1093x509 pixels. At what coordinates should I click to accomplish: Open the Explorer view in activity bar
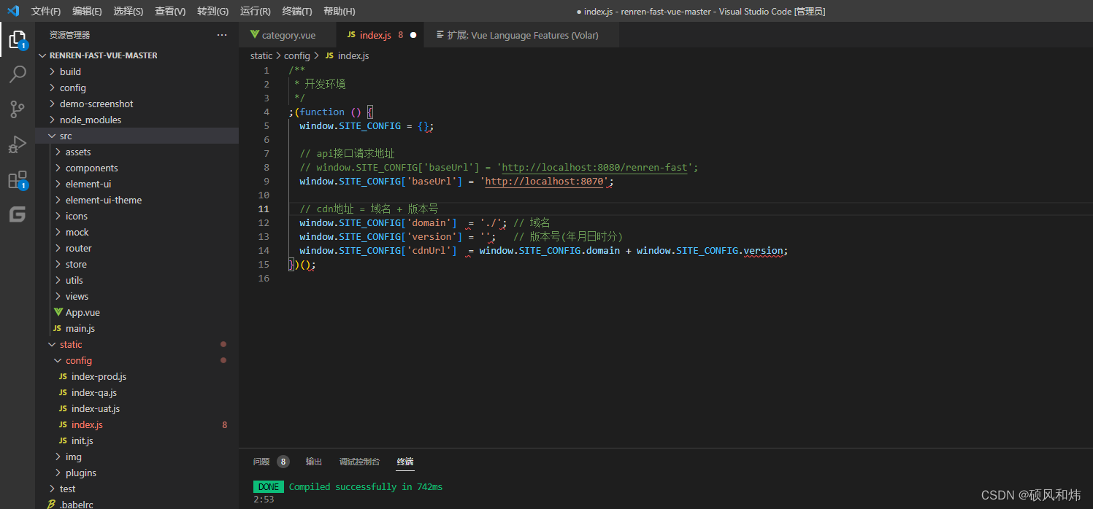tap(18, 39)
